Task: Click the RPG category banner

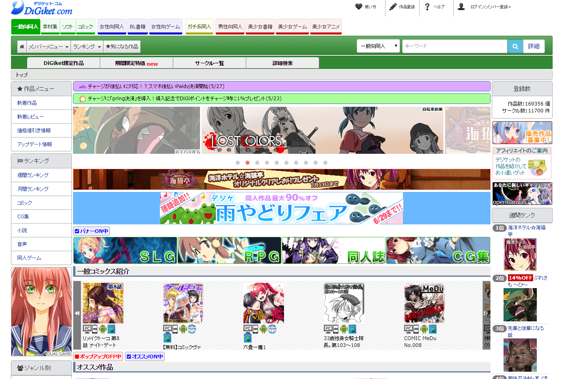Action: pyautogui.click(x=229, y=250)
